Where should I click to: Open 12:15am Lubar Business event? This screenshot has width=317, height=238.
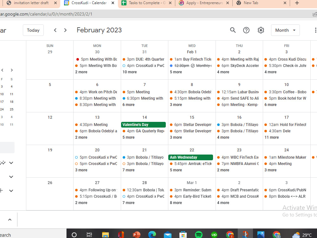tap(238, 92)
